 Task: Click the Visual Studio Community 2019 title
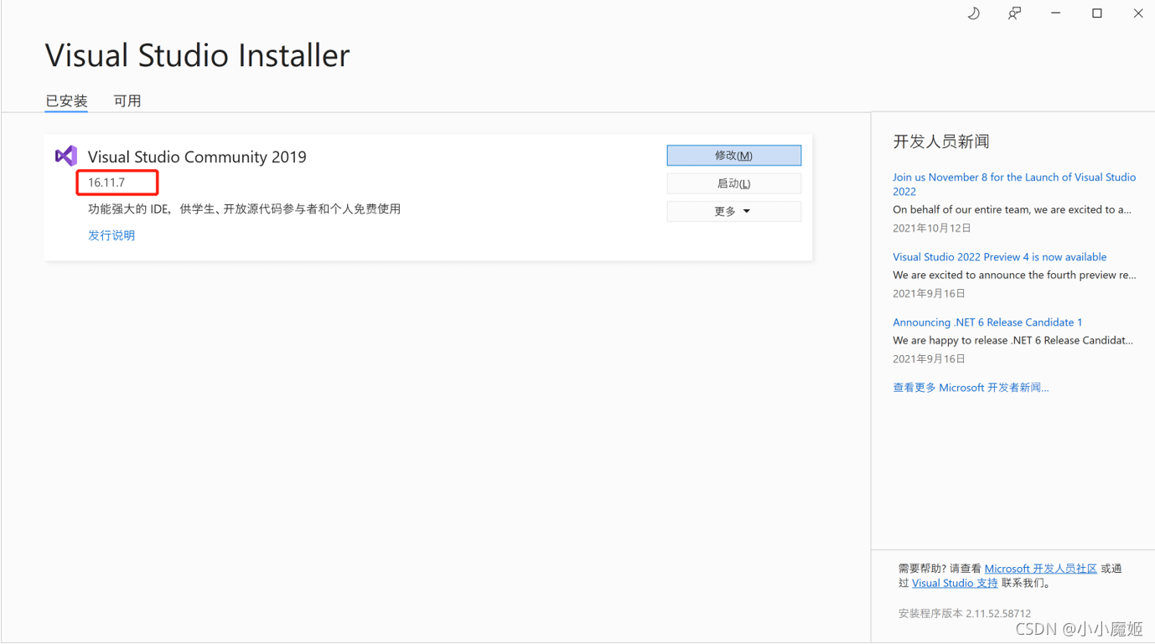click(197, 157)
